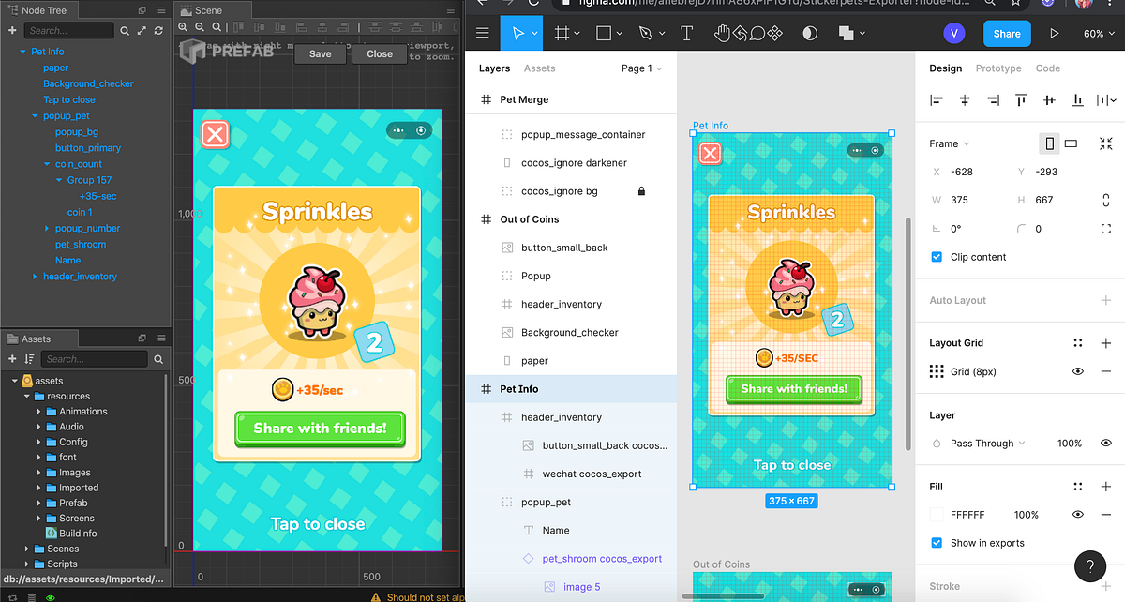Switch to the Code tab

point(1047,68)
